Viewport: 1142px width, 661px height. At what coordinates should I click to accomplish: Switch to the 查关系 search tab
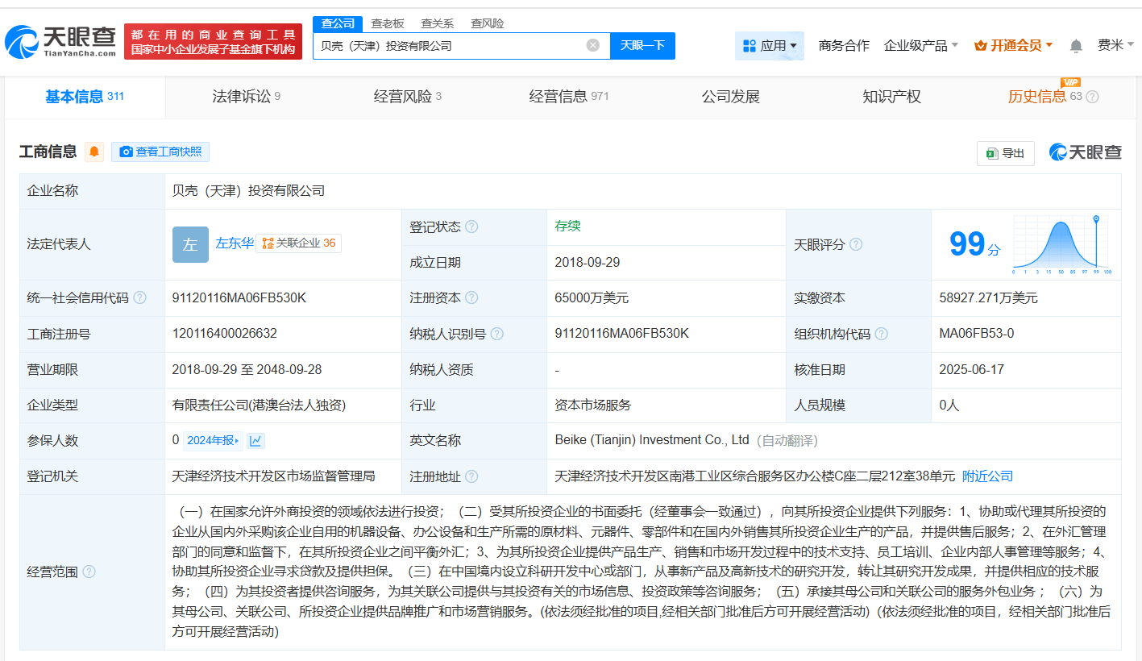438,23
